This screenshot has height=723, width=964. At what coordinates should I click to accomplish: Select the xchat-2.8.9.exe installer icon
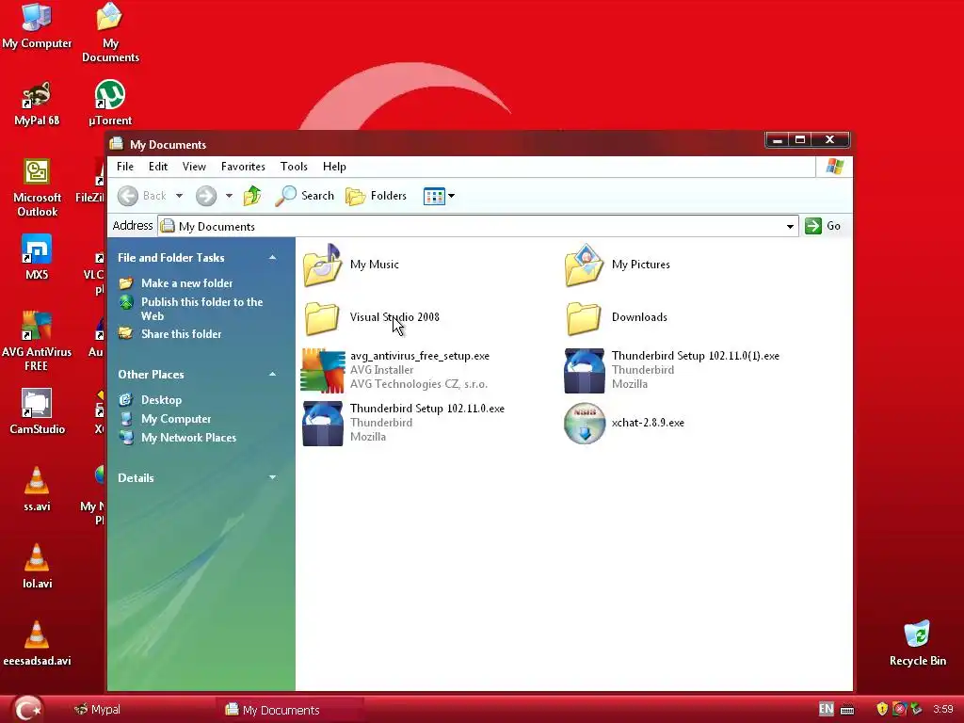585,423
